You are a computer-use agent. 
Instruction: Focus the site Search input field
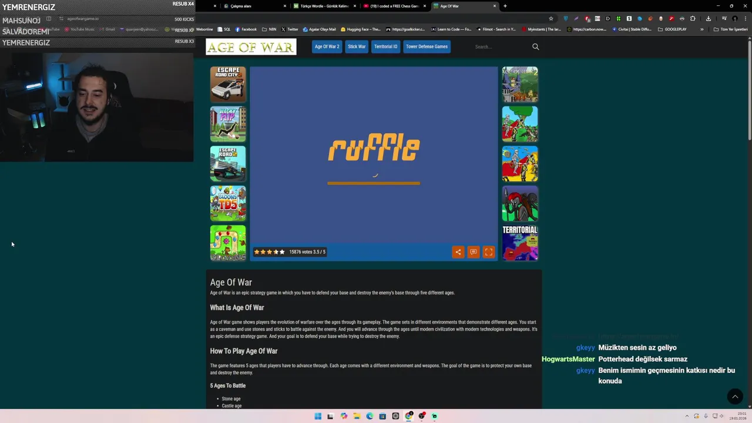(499, 46)
